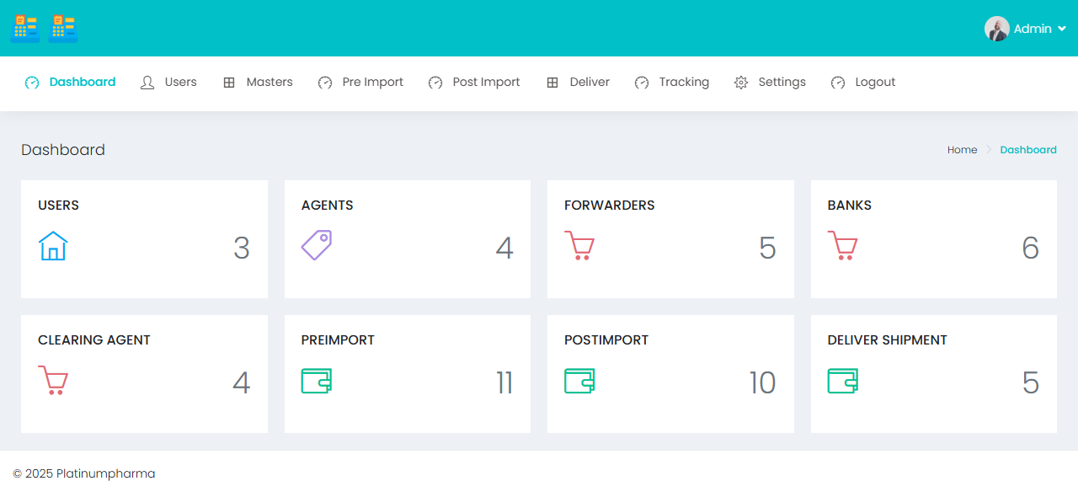Click the wallet icon in Preimport card
The height and width of the screenshot is (497, 1078).
point(317,381)
